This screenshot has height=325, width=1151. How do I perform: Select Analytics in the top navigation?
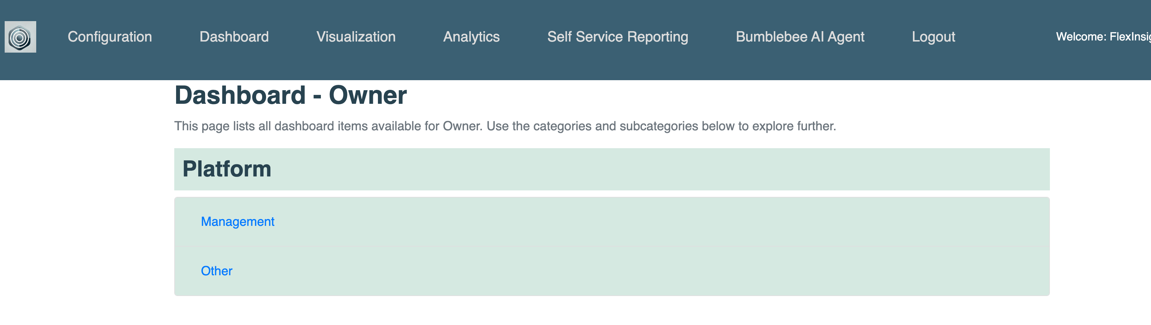point(471,37)
